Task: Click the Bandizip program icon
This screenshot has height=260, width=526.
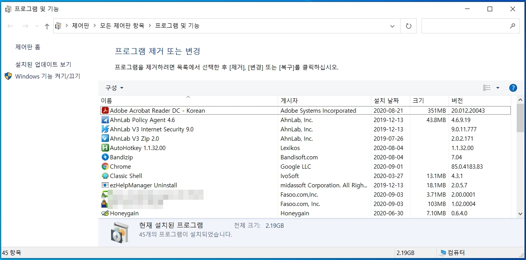Action: click(x=105, y=157)
